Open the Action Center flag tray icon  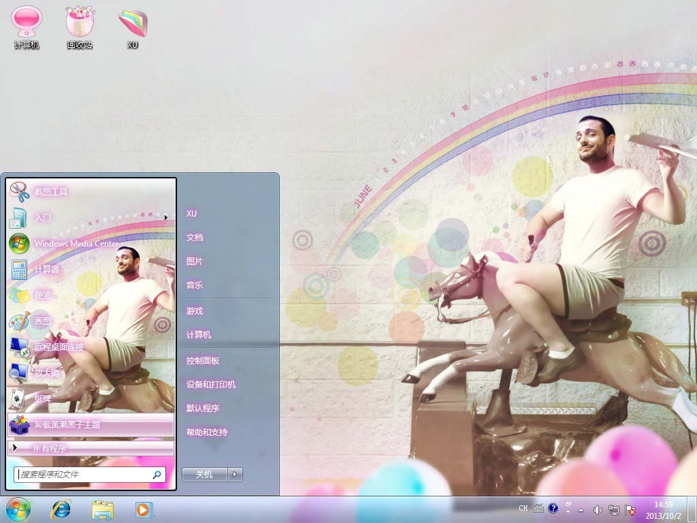pyautogui.click(x=630, y=509)
